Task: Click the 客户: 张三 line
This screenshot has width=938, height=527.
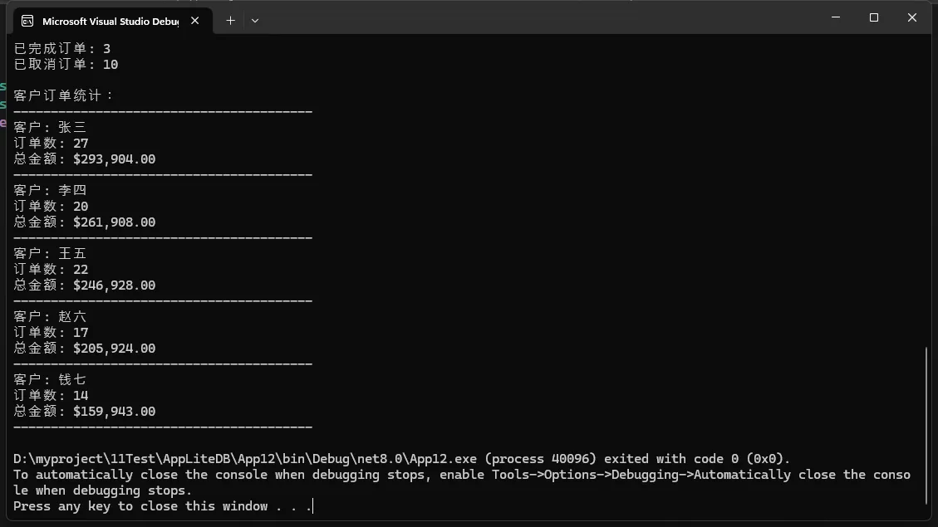Action: [x=50, y=127]
